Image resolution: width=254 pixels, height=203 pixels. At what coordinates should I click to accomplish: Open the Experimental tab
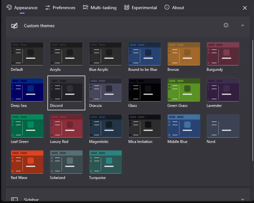[141, 8]
